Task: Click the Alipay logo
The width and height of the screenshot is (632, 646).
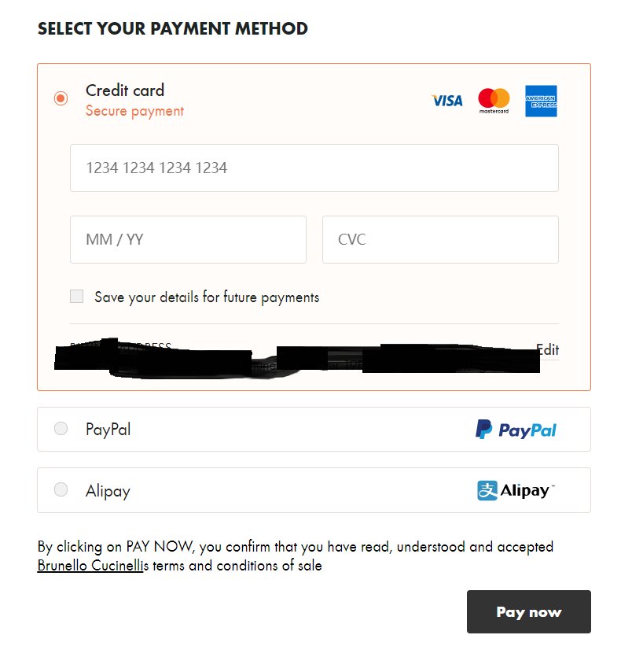Action: click(x=516, y=490)
